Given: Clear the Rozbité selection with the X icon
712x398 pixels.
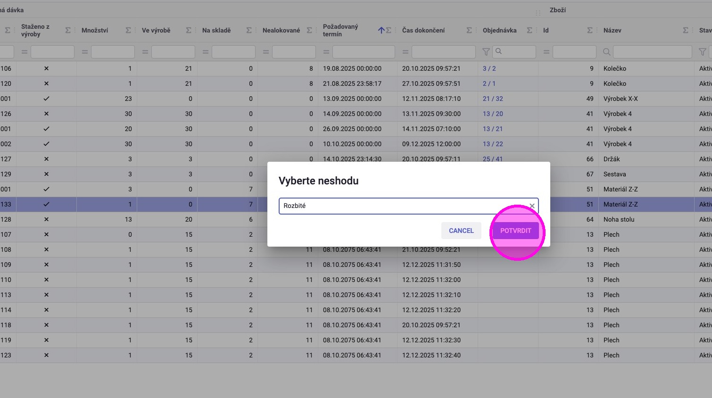Looking at the screenshot, I should coord(532,206).
